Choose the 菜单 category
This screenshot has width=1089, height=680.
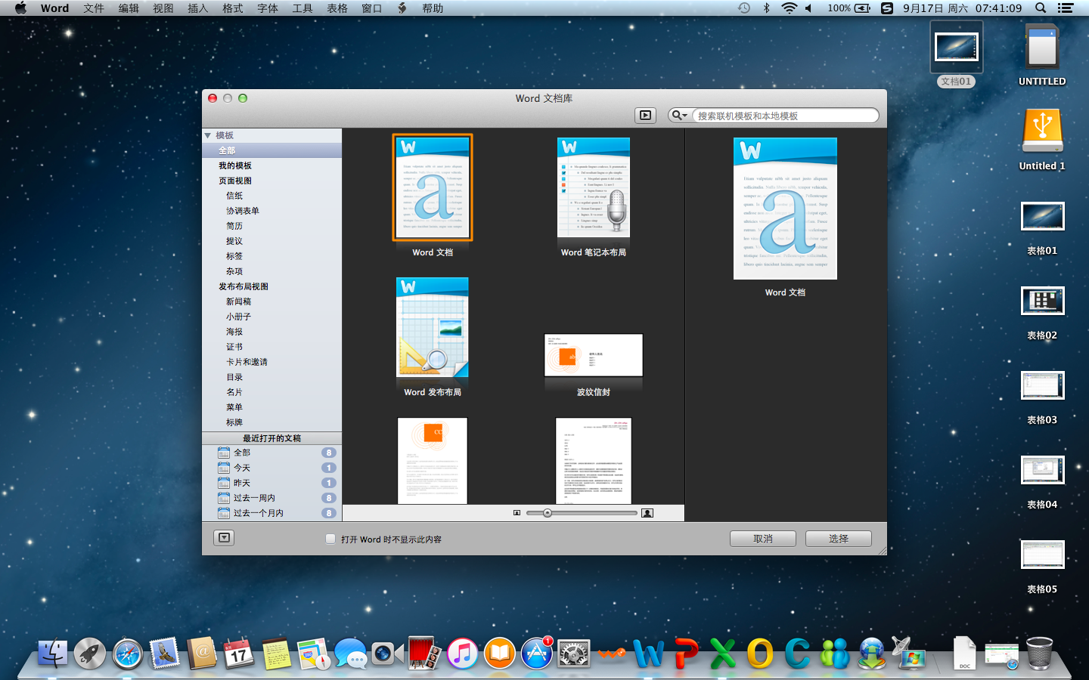tap(234, 407)
